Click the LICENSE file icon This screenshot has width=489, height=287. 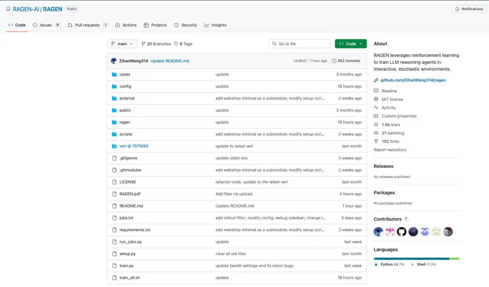click(114, 182)
